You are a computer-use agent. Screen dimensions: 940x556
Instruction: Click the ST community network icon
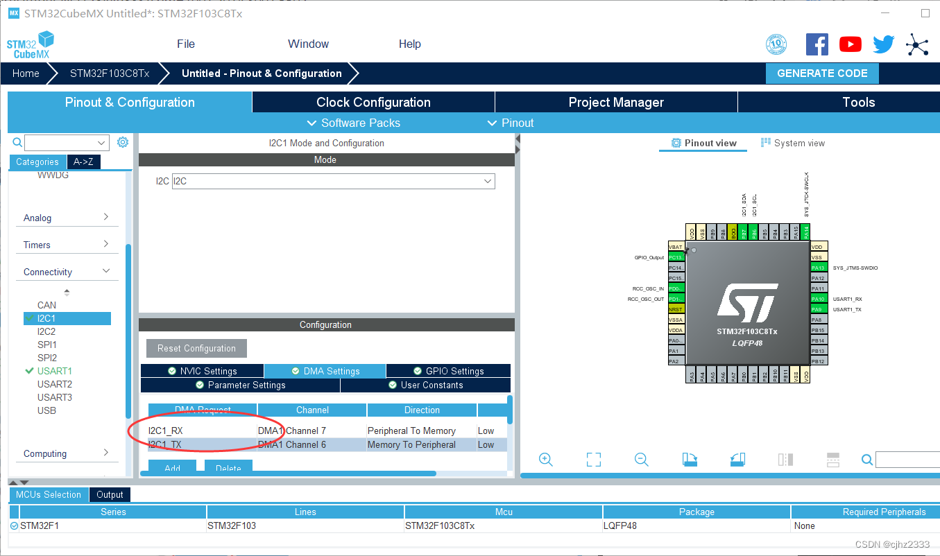point(917,44)
